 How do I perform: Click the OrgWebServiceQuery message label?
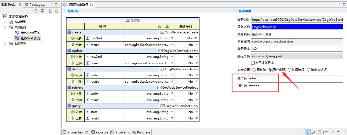182,106
